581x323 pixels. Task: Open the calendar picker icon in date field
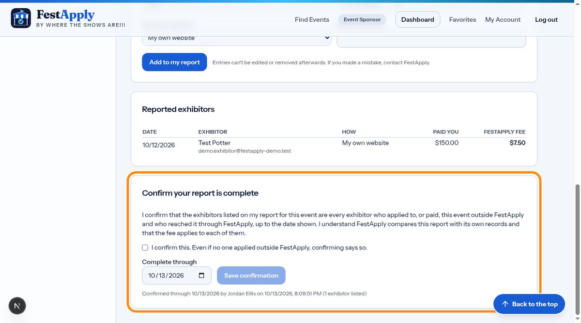202,276
